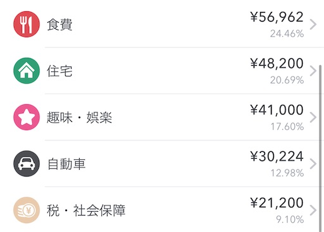Tap the beige yen coin 税・社会保障 icon
This screenshot has width=324, height=232.
pos(27,210)
